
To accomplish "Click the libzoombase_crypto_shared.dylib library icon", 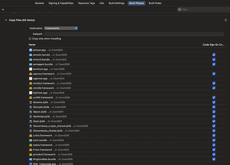I will coord(31,126).
